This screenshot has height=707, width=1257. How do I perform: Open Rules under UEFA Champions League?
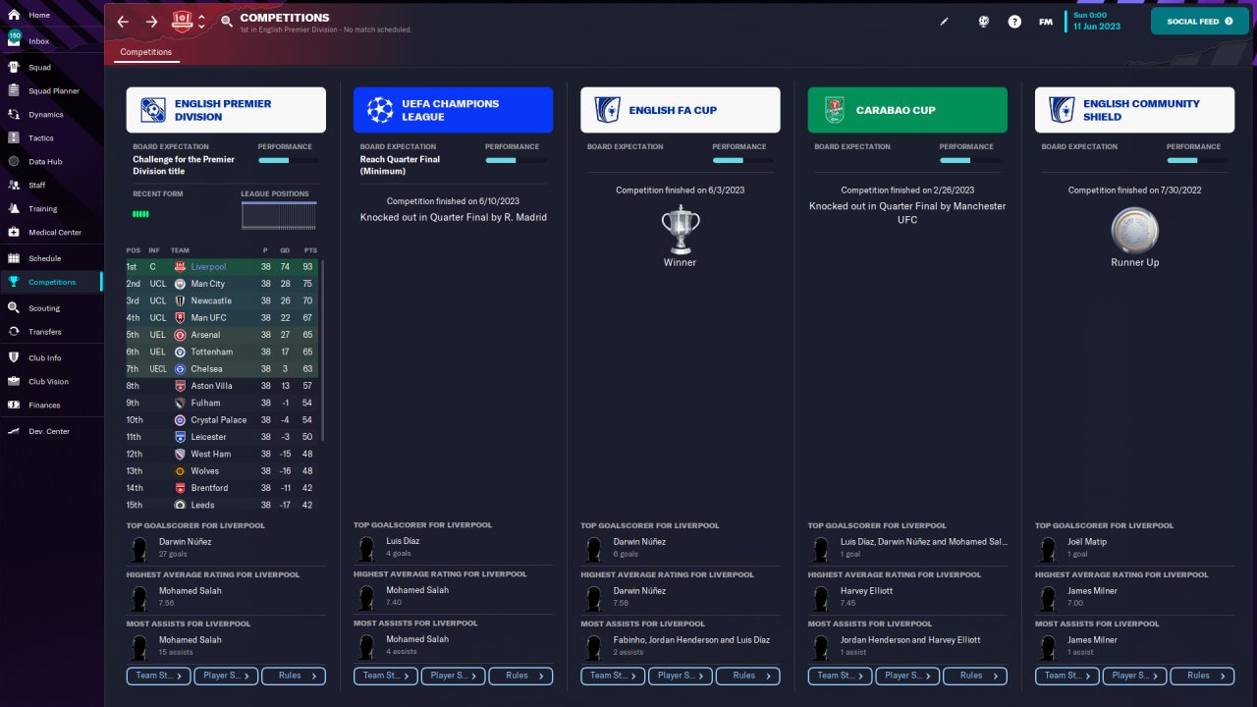[520, 676]
